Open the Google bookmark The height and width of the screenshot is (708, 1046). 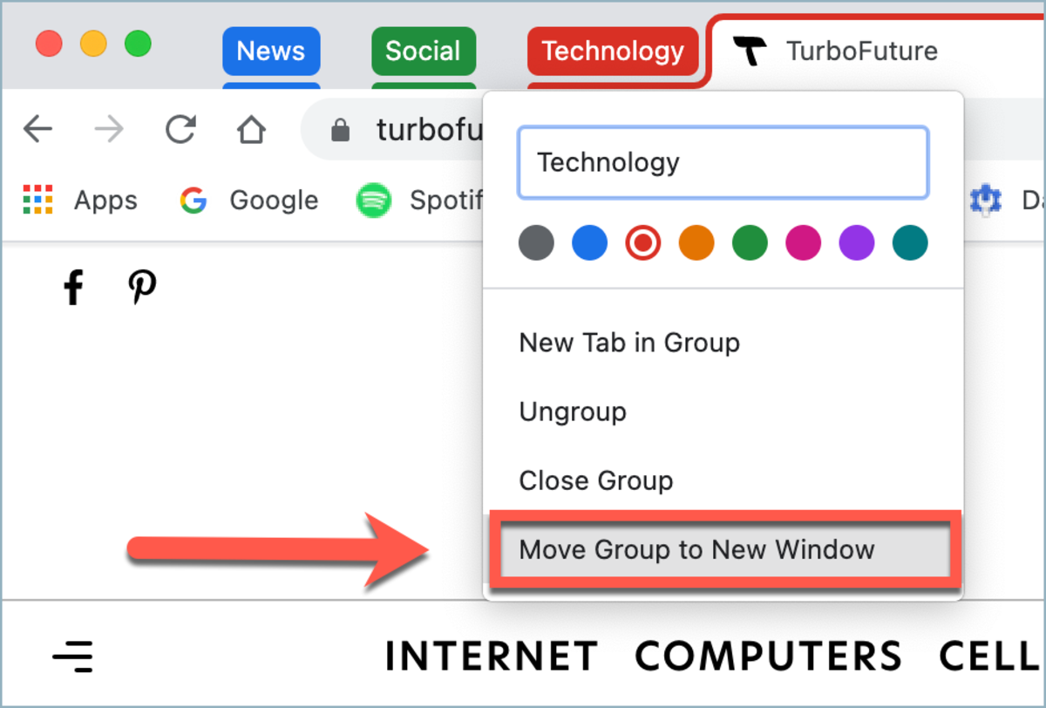248,201
